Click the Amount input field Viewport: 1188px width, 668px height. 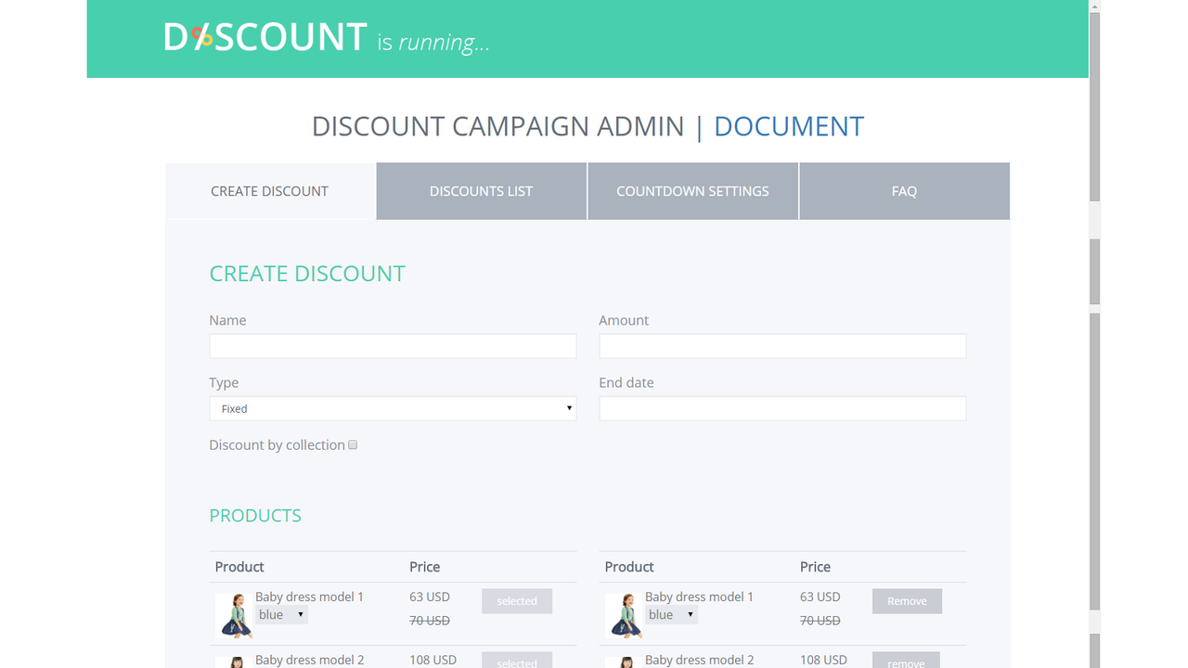click(x=782, y=345)
